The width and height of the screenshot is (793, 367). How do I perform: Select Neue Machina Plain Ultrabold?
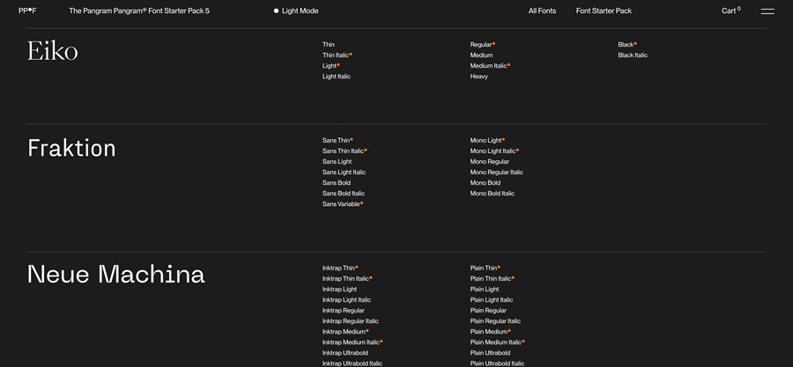pyautogui.click(x=490, y=353)
